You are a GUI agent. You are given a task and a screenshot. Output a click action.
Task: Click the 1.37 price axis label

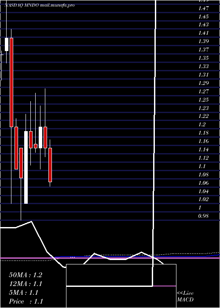203,50
